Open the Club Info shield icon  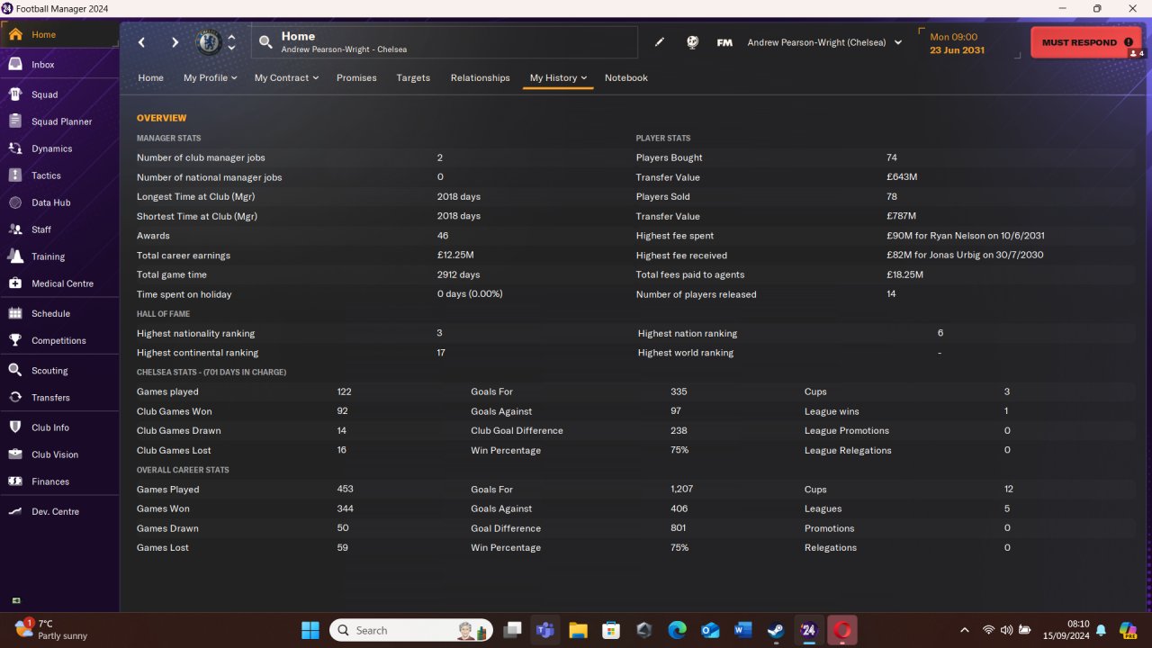tap(14, 427)
